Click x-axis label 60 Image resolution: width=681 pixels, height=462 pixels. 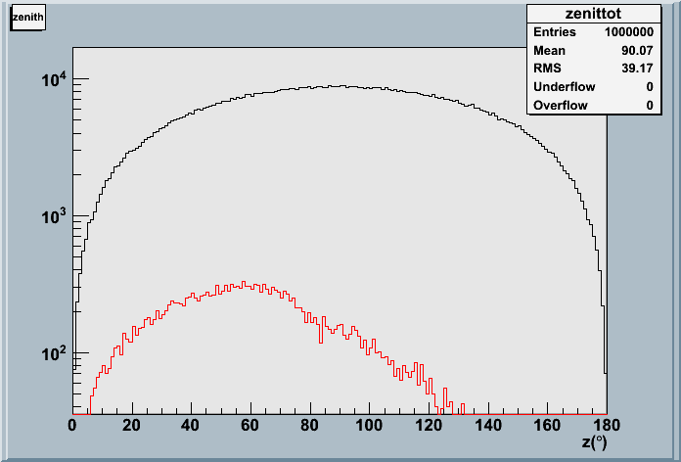[x=250, y=425]
